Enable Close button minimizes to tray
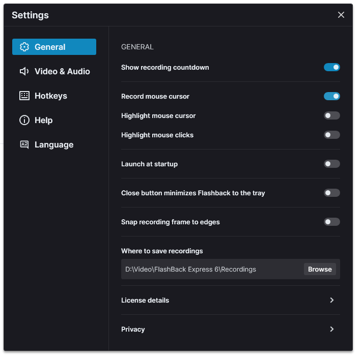The height and width of the screenshot is (355, 362). (332, 193)
